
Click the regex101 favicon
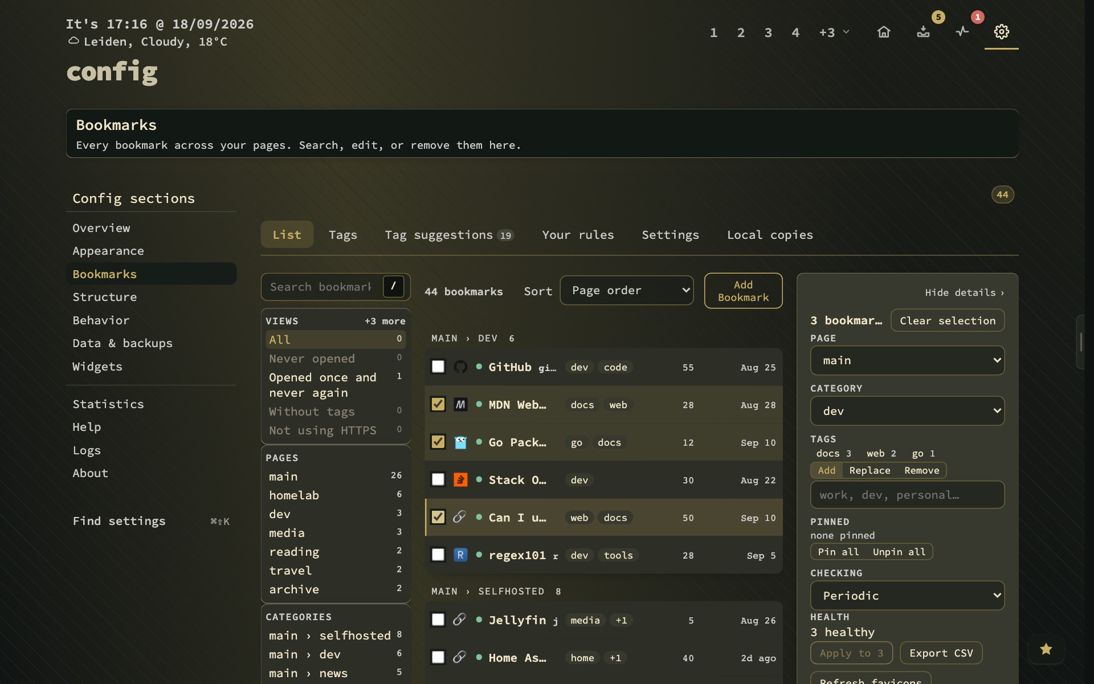click(x=460, y=555)
